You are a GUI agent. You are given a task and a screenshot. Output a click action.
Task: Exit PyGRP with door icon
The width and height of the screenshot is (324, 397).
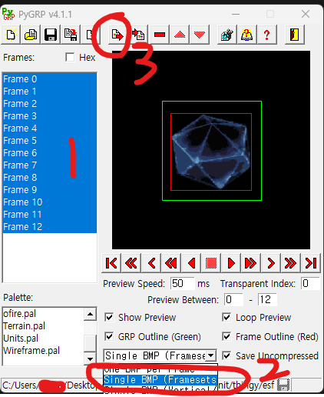coord(295,35)
